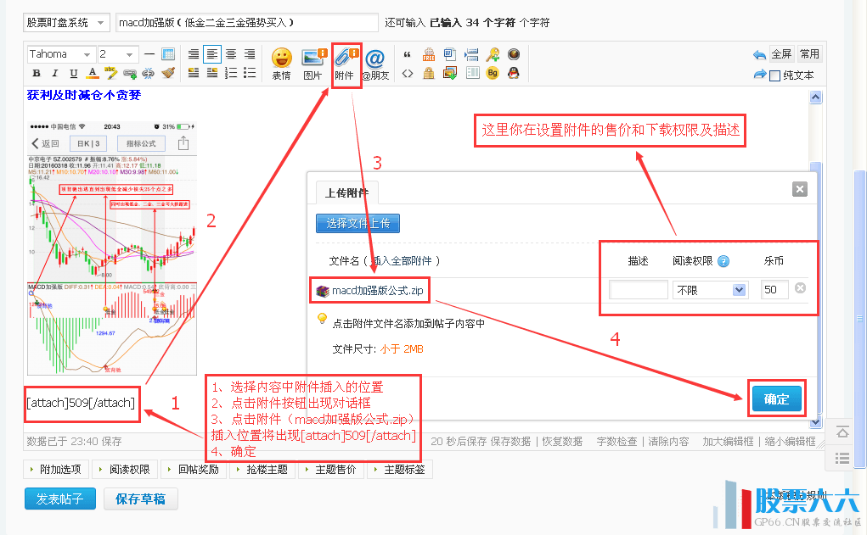This screenshot has height=535, width=867.
Task: Click the 附件 attachment paperclip icon
Action: coord(345,59)
